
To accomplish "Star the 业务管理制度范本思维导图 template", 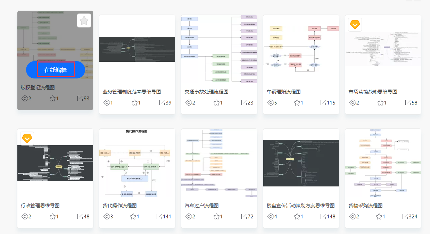I will pyautogui.click(x=135, y=102).
